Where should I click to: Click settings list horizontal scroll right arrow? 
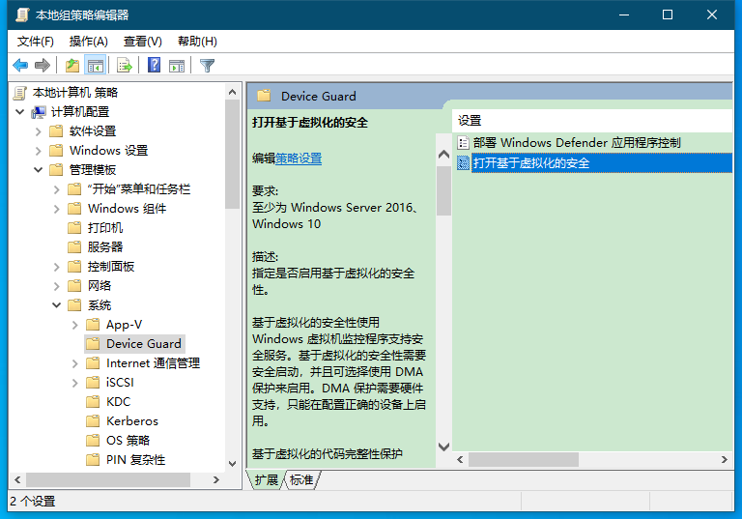(x=724, y=459)
